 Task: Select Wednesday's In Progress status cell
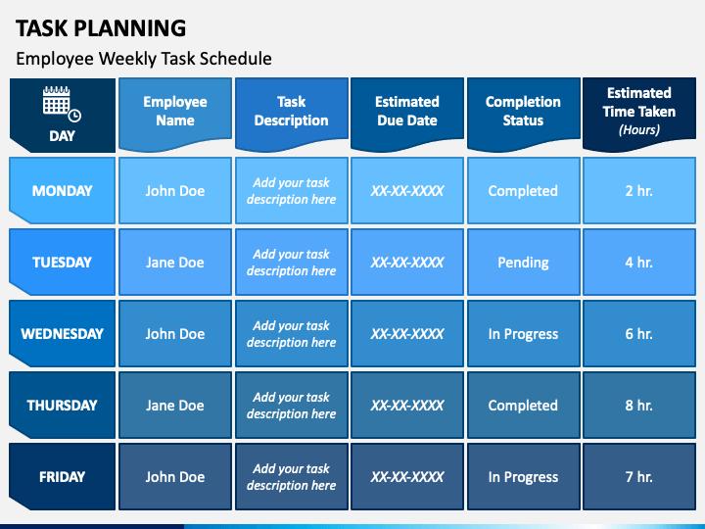523,333
